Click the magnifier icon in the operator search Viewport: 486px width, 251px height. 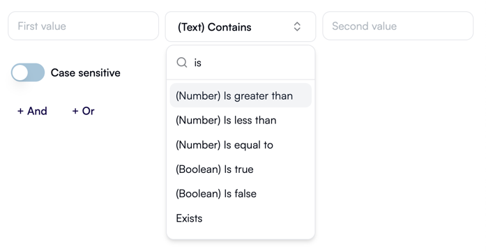181,63
